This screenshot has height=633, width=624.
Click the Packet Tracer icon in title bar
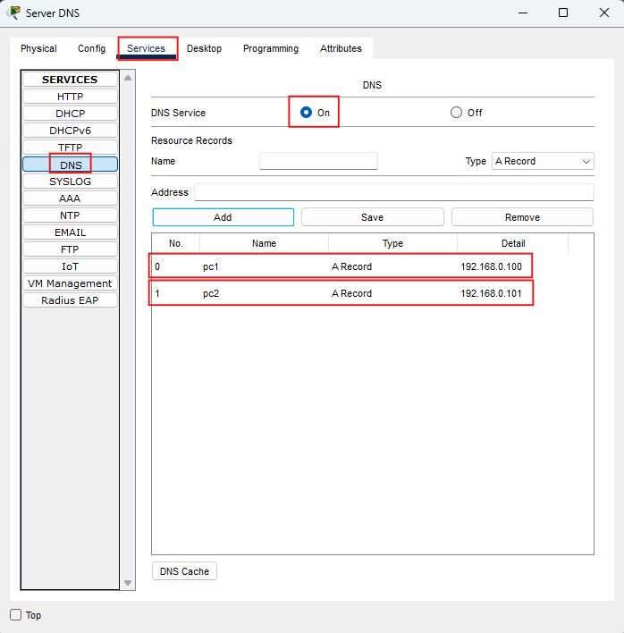[14, 13]
